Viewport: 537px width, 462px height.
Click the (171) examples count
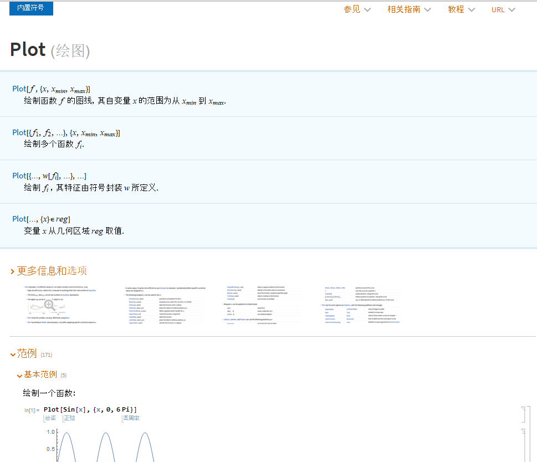coord(46,355)
